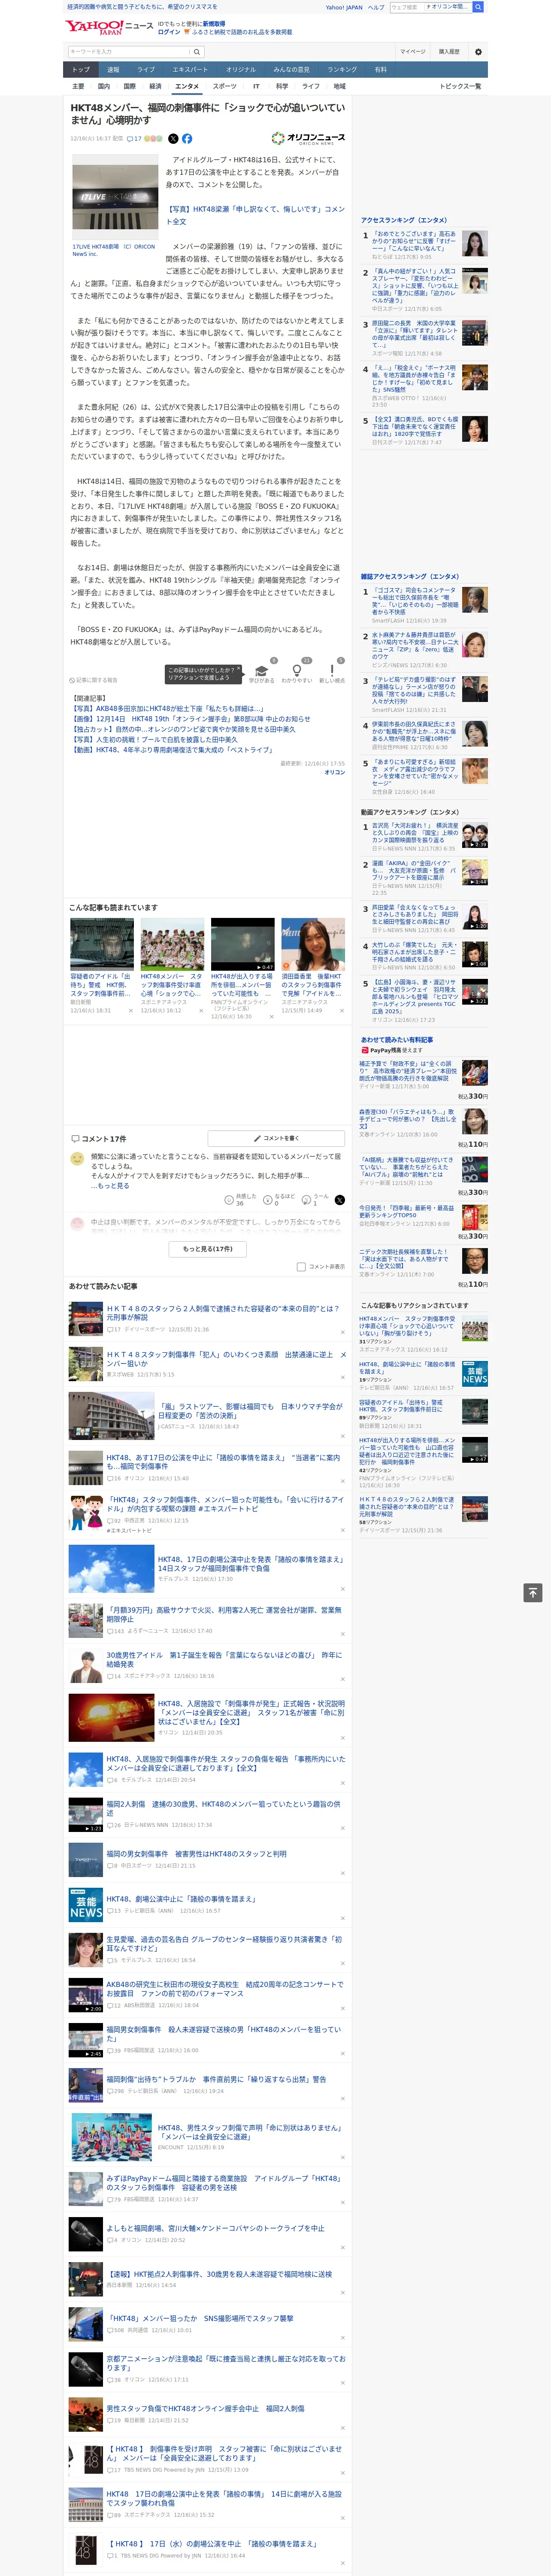Open the トップ navigation tab

tap(81, 70)
